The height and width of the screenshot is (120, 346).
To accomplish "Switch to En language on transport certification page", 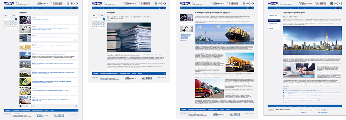I will tap(253, 8).
